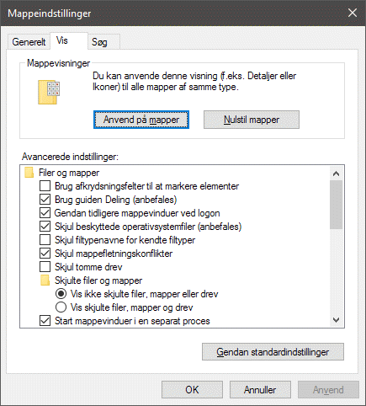Click 'Anvend på mapper' button
Screen dimensions: 366x406
coord(141,120)
